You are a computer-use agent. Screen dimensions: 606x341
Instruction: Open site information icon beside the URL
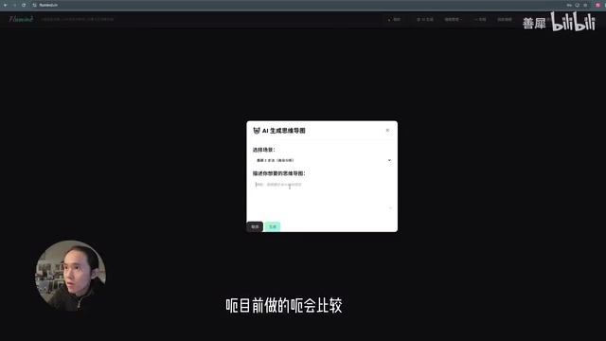(35, 5)
